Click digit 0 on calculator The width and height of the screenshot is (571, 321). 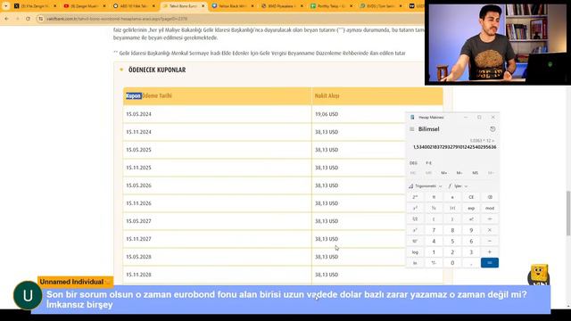[x=452, y=263]
